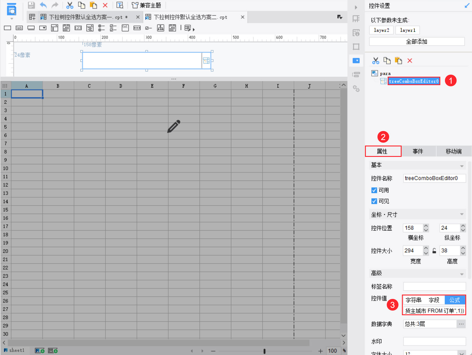Collapse the 高级 section

pyautogui.click(x=462, y=274)
